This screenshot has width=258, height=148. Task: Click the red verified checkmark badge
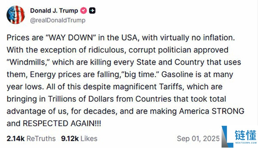[x=83, y=11]
